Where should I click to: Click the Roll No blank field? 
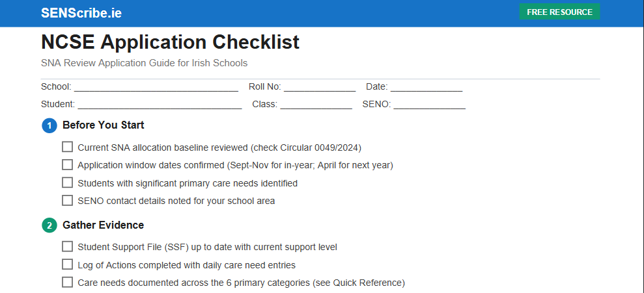point(319,87)
